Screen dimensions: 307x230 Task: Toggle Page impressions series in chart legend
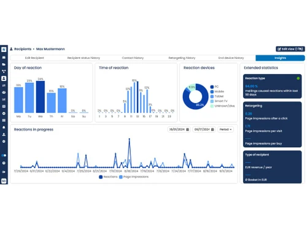[134, 177]
